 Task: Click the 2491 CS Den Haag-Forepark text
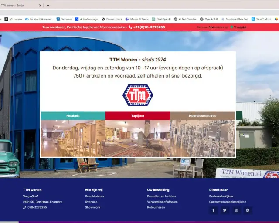[43, 202]
